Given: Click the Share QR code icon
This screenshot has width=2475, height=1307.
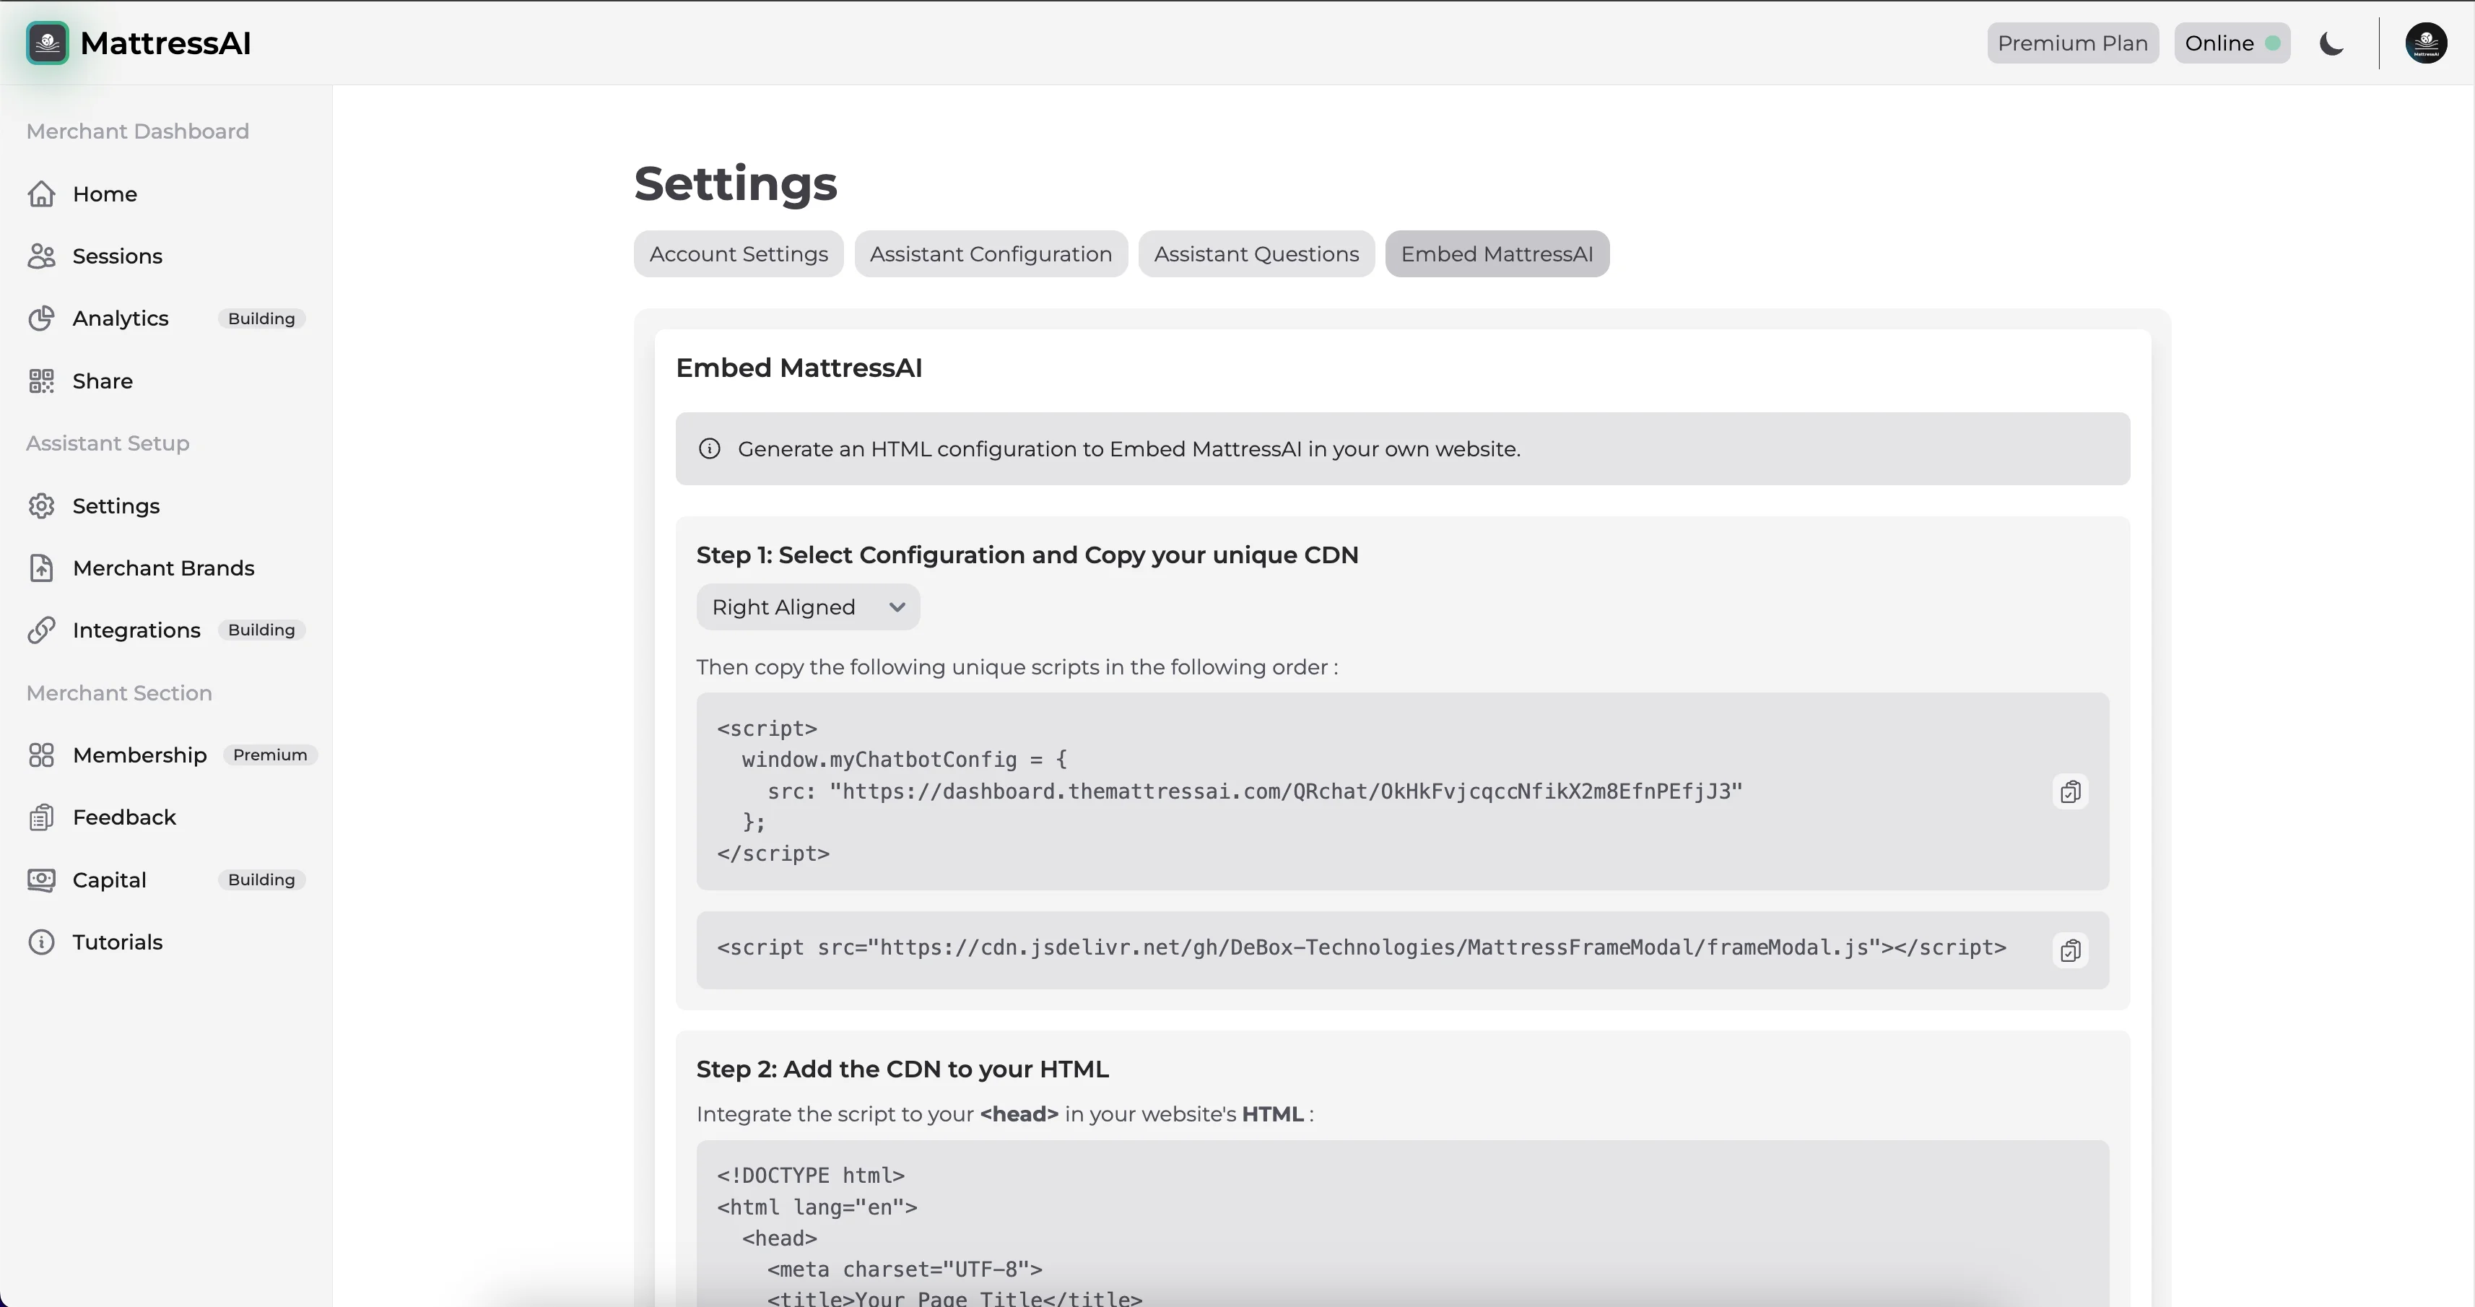Looking at the screenshot, I should pos(41,381).
